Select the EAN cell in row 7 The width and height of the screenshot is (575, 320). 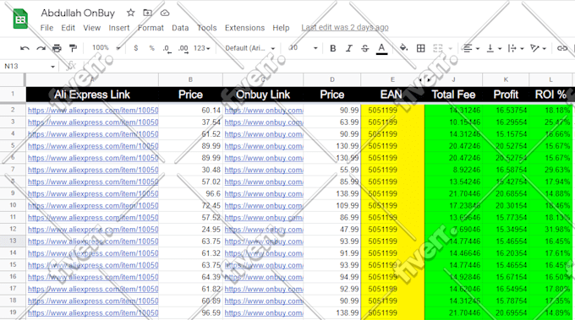[392, 170]
